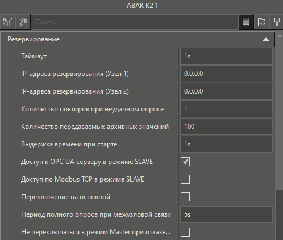
Task: Select the Доступ по Modbus TCP label
Action: tap(82, 179)
